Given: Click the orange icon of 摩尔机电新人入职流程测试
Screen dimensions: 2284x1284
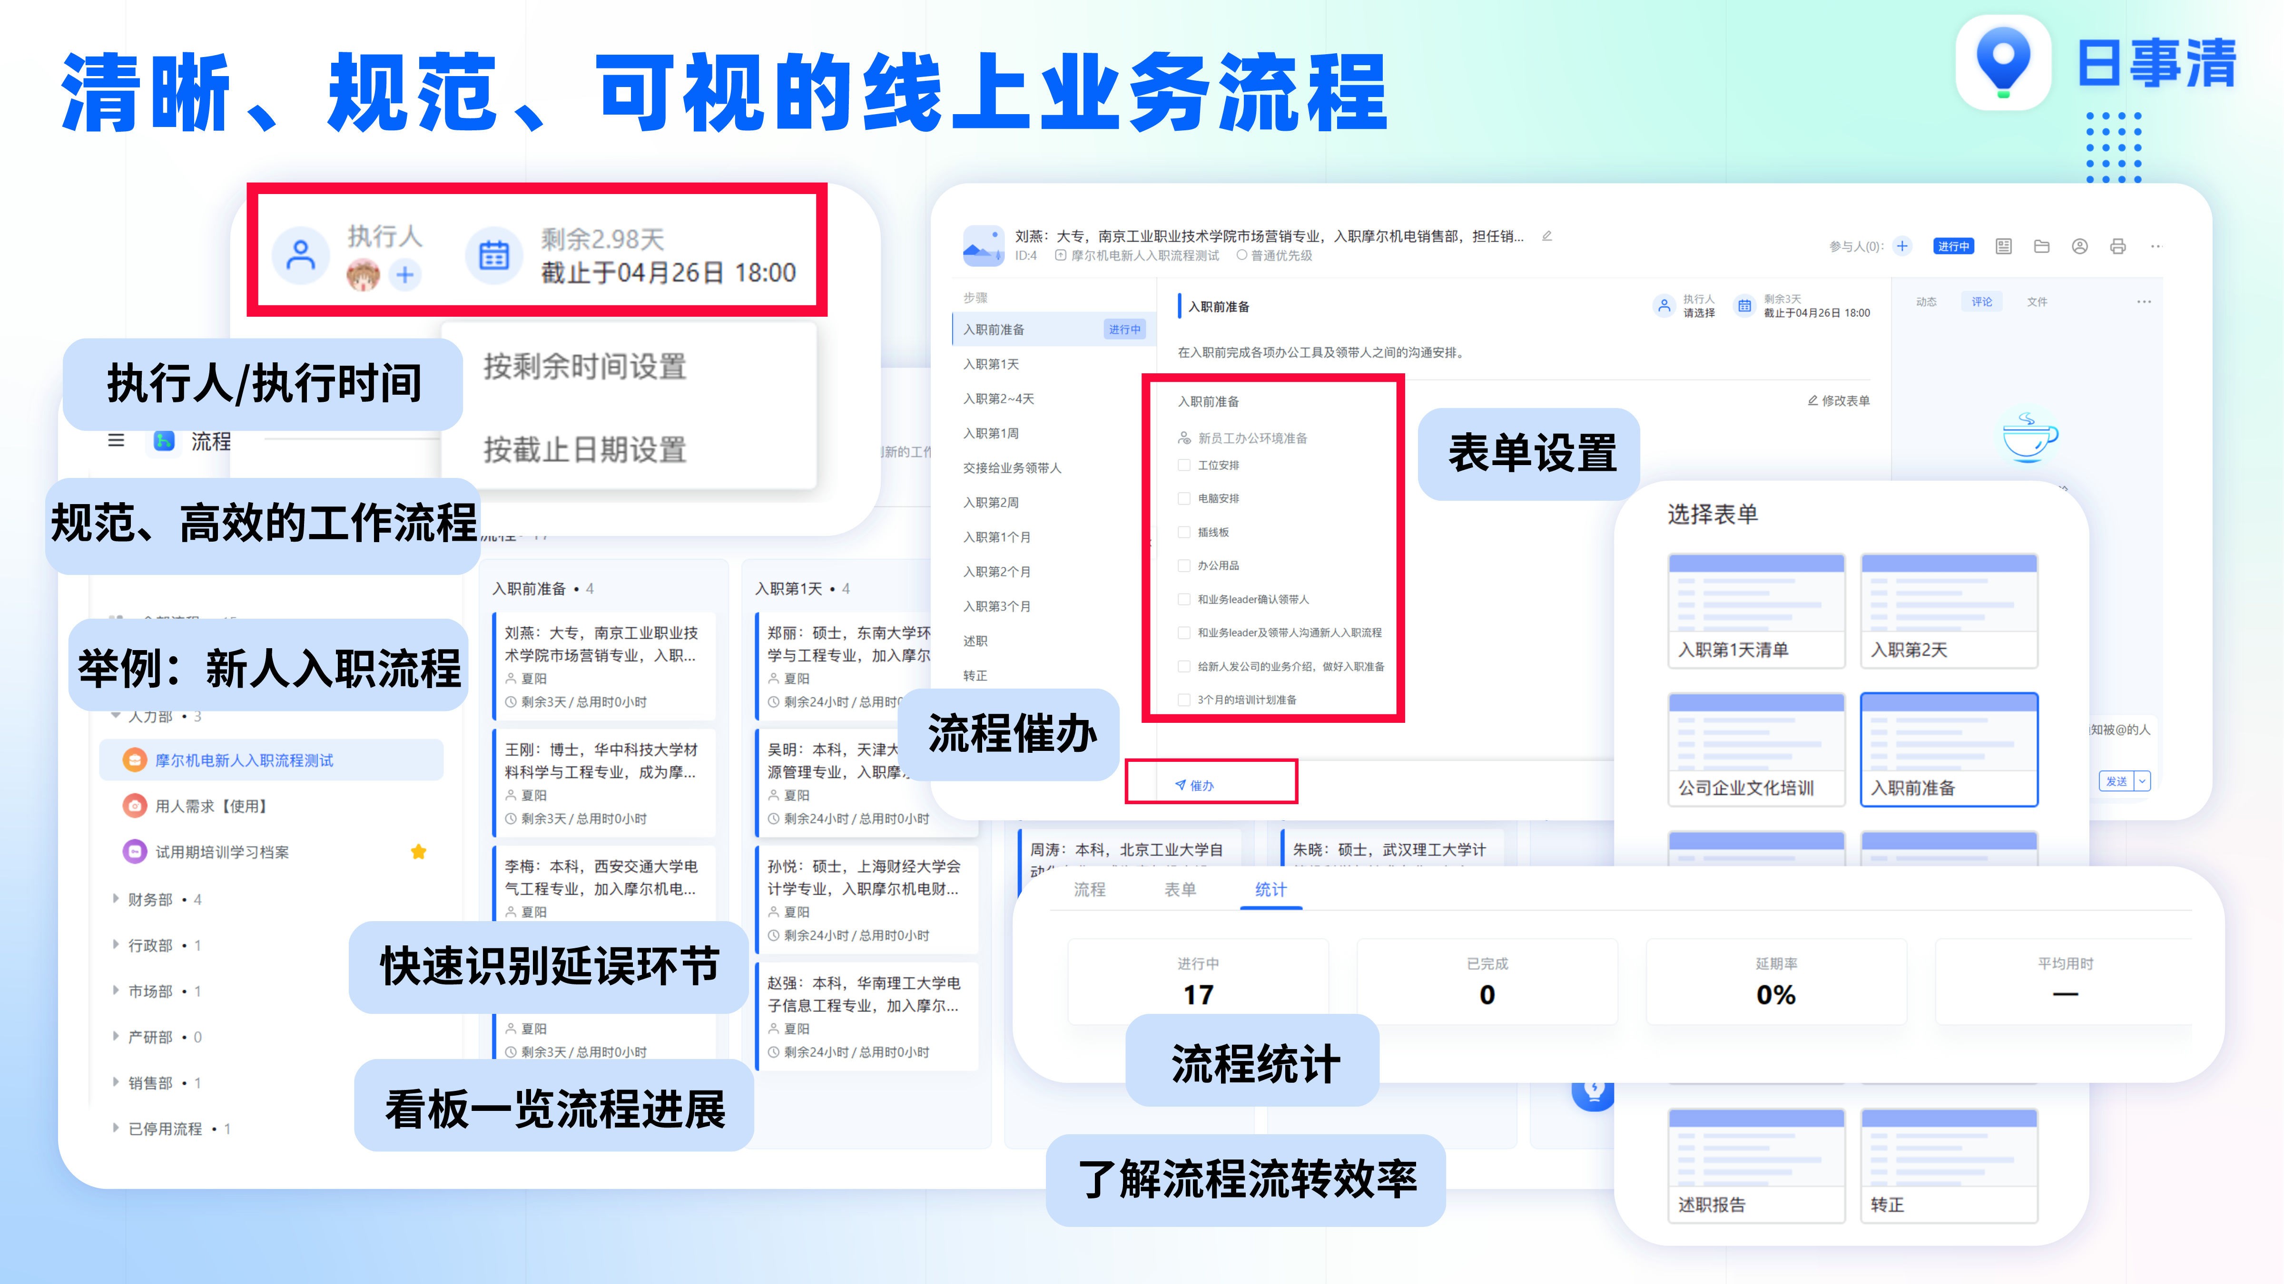Looking at the screenshot, I should pos(134,760).
